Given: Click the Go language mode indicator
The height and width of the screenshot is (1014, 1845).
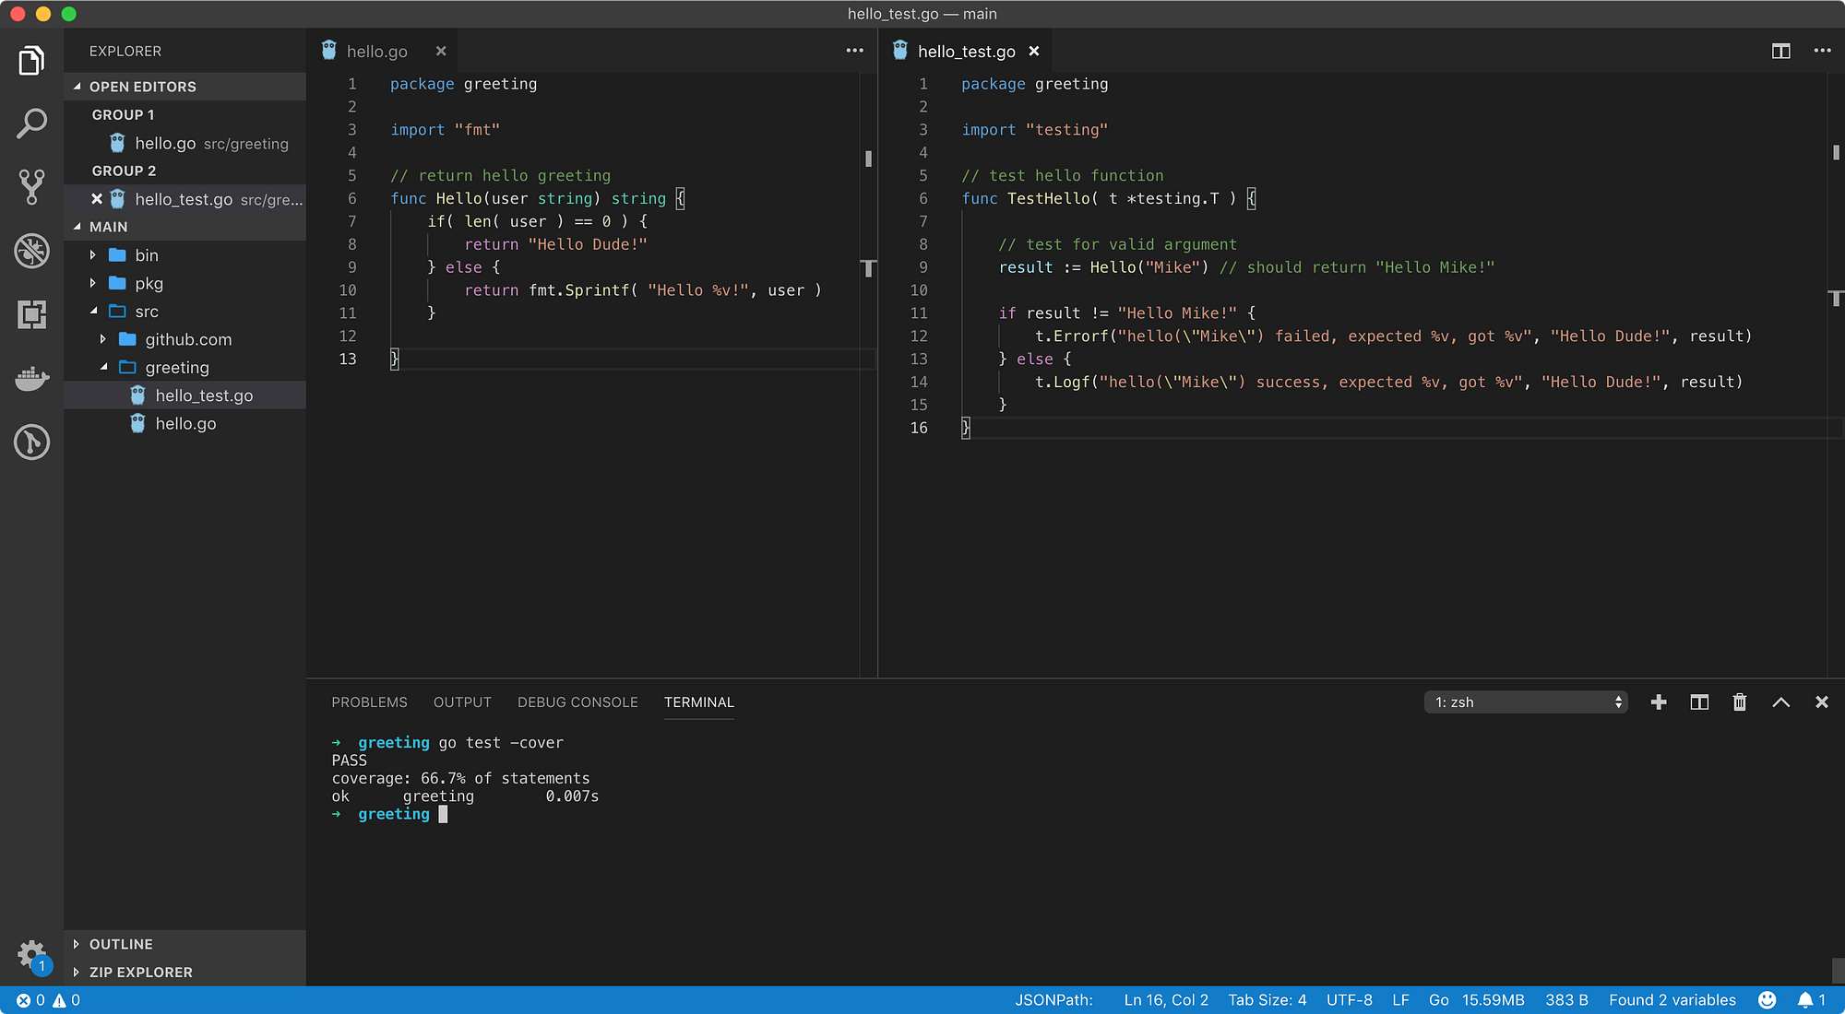Looking at the screenshot, I should pos(1437,999).
